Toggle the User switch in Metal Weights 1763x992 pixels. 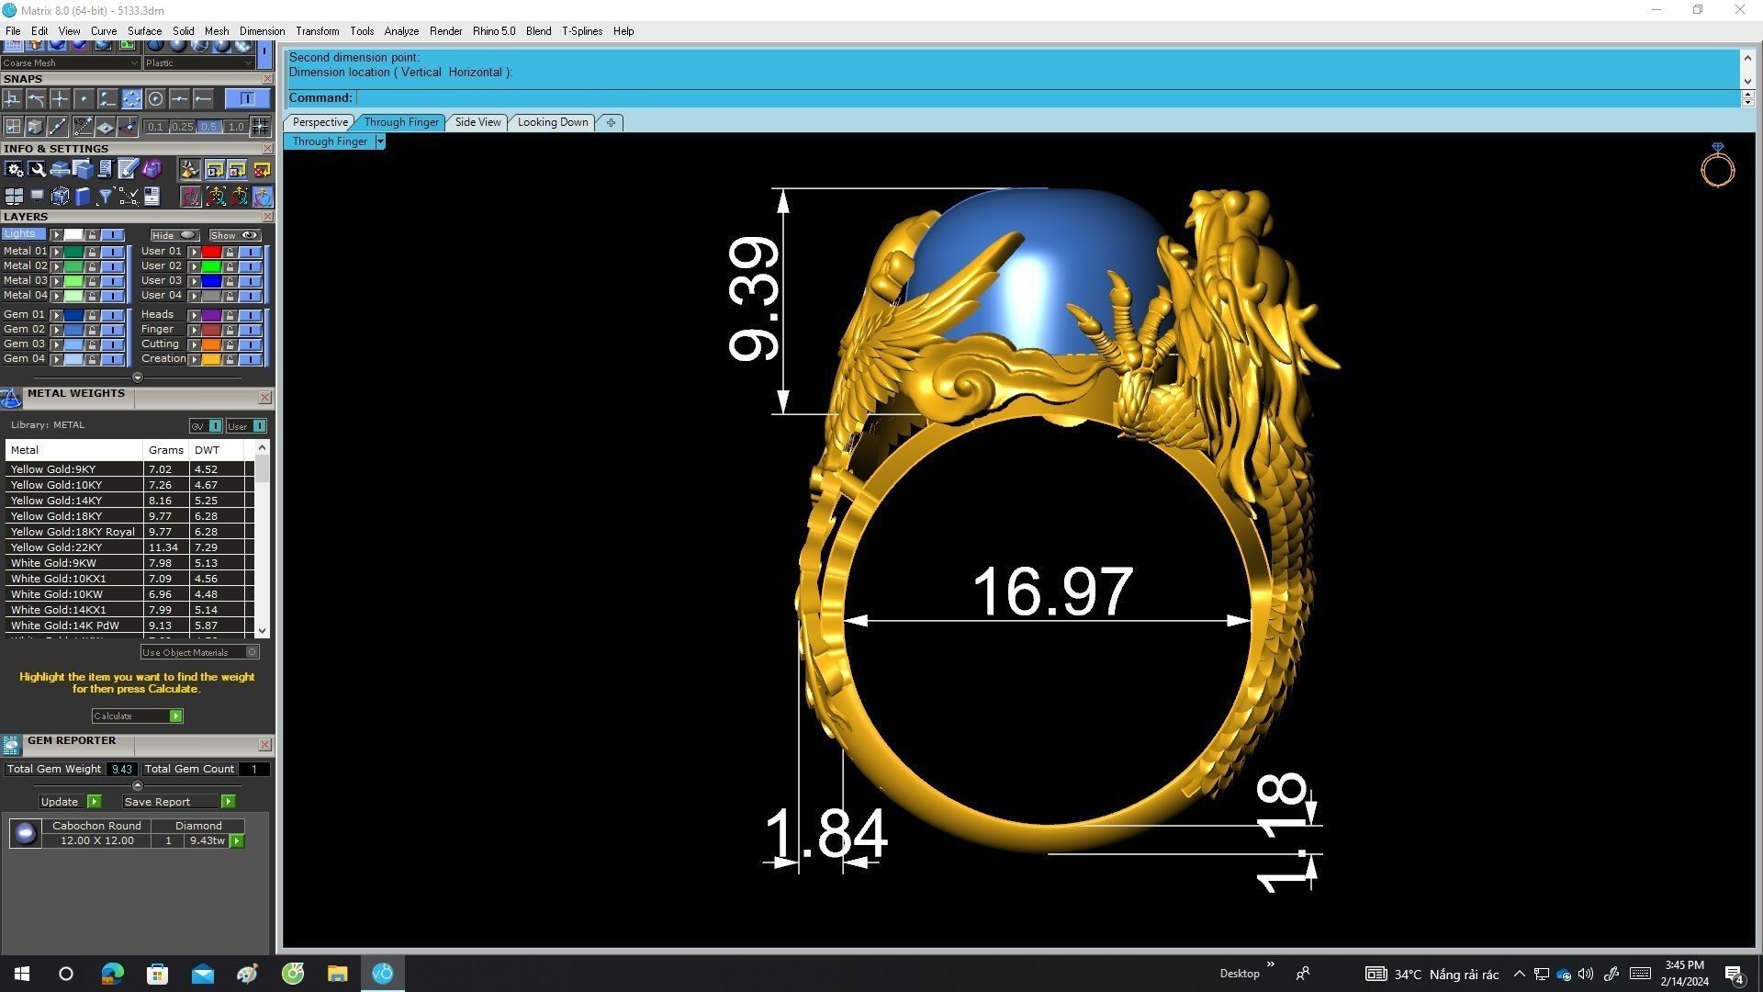pyautogui.click(x=260, y=426)
